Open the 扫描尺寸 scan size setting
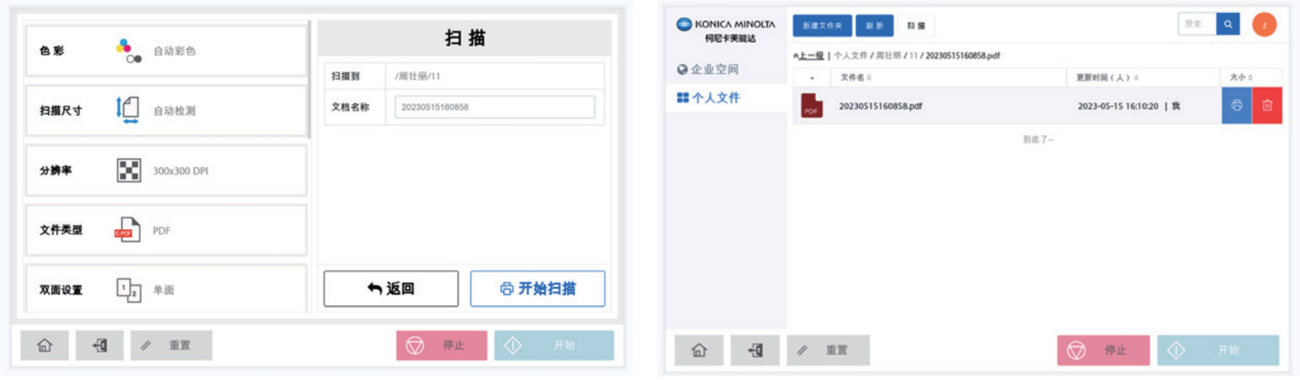The image size is (1300, 380). pyautogui.click(x=166, y=111)
